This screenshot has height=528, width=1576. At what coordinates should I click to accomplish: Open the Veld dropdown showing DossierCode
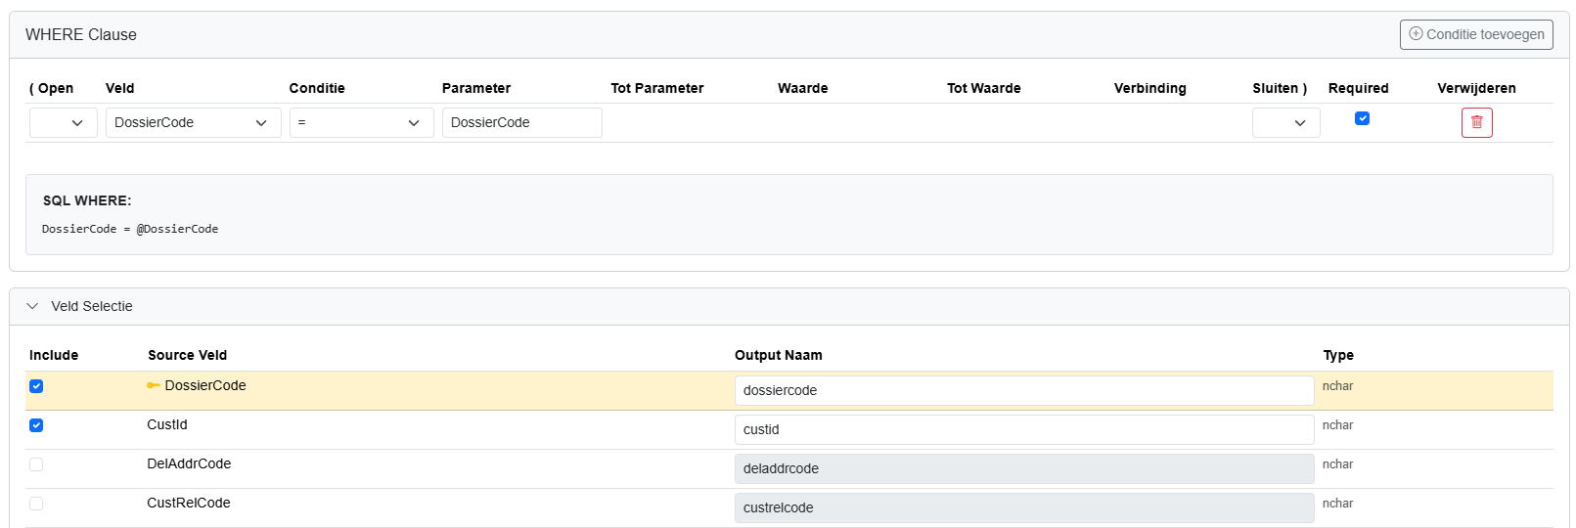(x=193, y=122)
